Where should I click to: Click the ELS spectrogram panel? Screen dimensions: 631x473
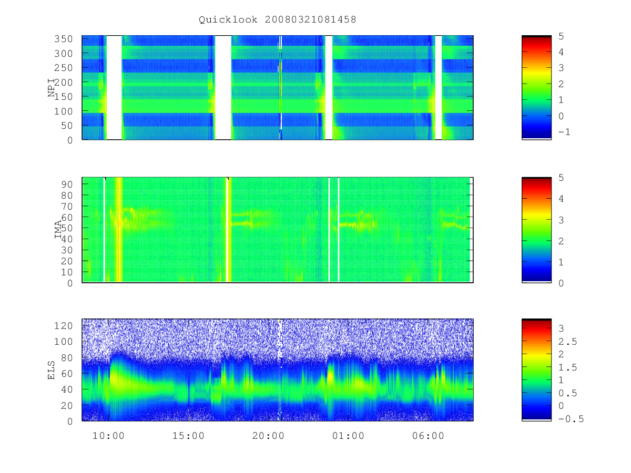(278, 369)
